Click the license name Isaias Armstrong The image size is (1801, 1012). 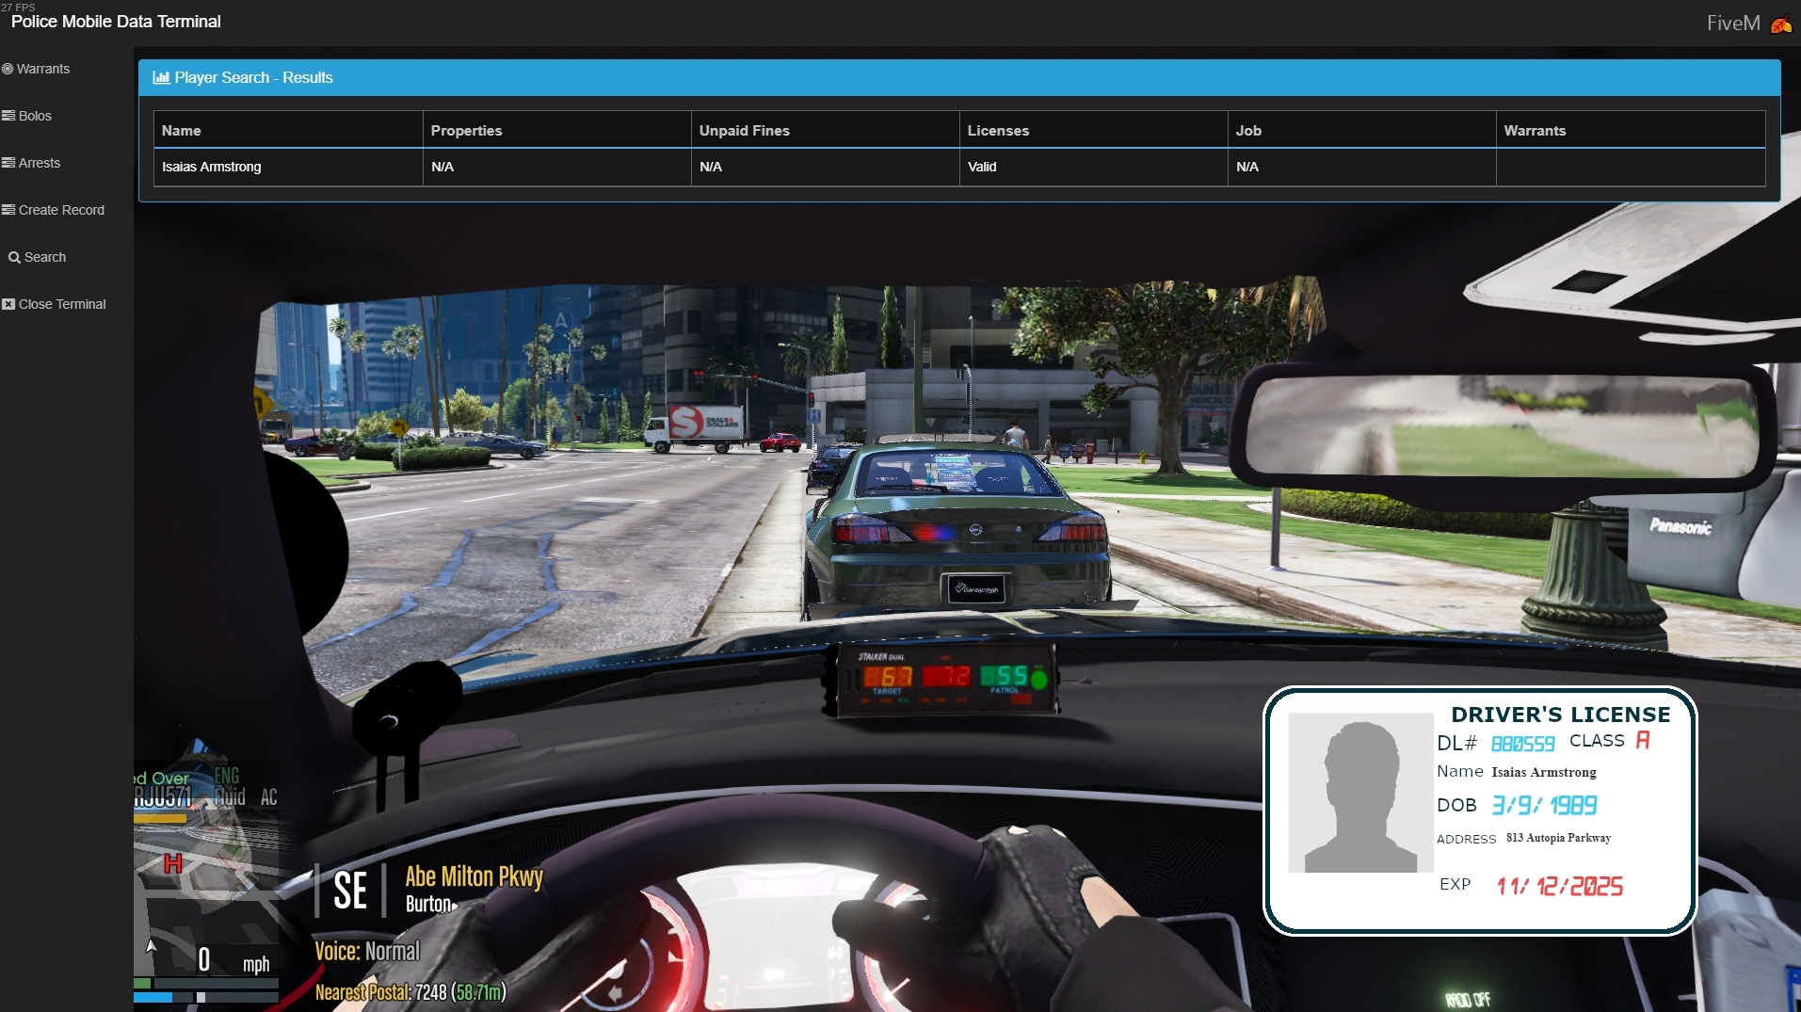click(x=1544, y=772)
